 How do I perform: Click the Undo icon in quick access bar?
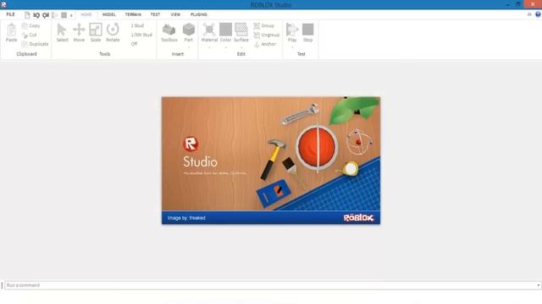coord(36,15)
